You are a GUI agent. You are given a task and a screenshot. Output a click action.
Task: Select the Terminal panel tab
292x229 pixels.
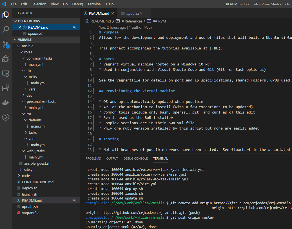tap(161, 158)
